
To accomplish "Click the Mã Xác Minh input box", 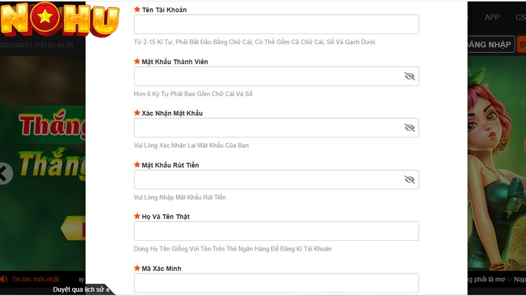I will click(x=276, y=283).
